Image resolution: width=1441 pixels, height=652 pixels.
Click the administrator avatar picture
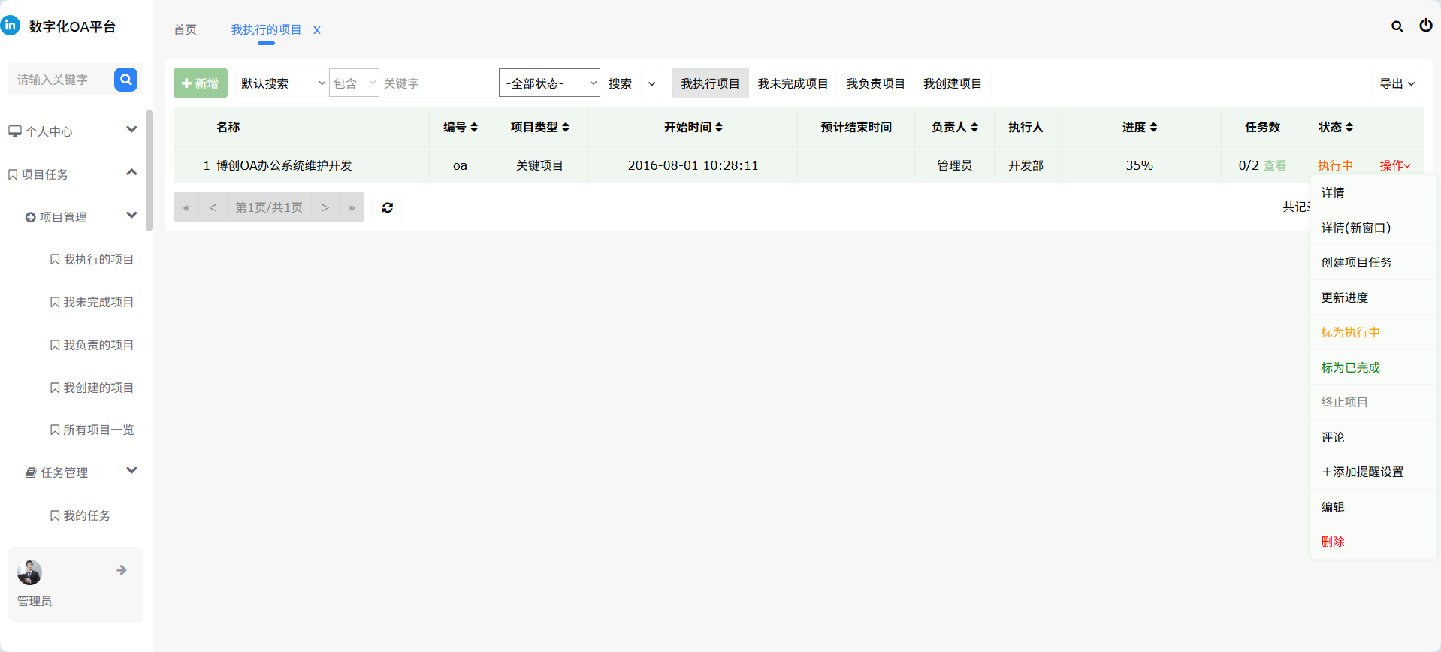coord(29,572)
